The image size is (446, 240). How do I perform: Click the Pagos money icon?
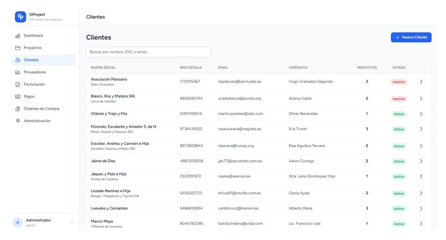[x=18, y=96]
